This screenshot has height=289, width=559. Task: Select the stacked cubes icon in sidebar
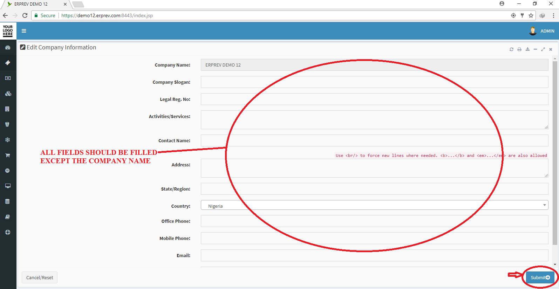click(x=8, y=94)
